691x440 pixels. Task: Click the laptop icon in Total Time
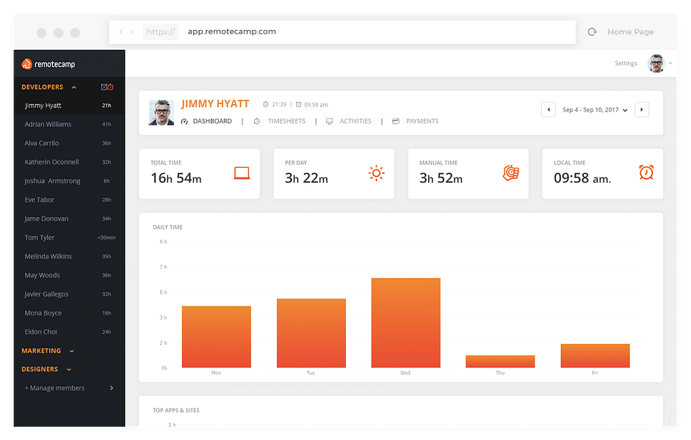coord(242,173)
